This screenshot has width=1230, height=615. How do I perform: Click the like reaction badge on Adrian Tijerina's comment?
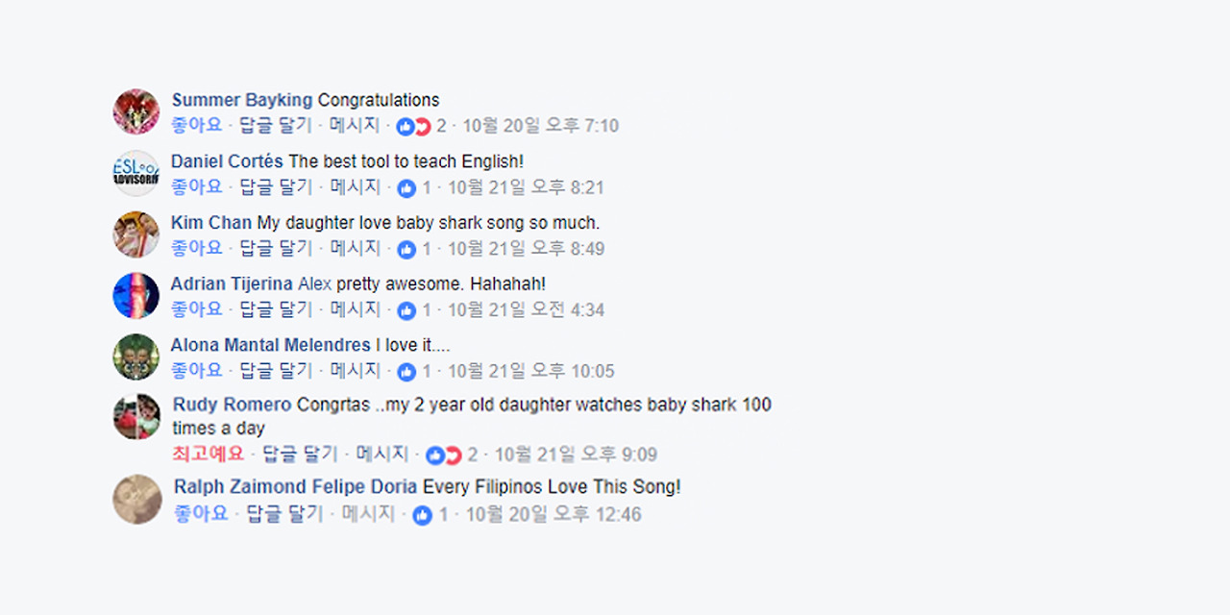(406, 309)
